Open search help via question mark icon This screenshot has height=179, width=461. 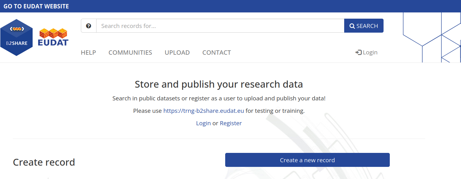pyautogui.click(x=89, y=26)
